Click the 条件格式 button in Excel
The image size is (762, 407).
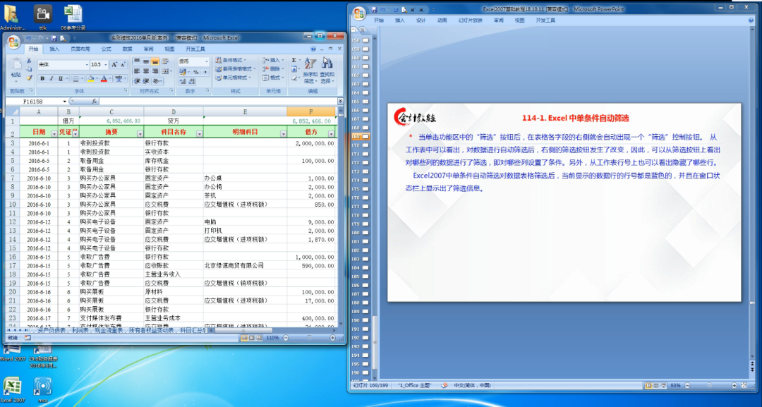(231, 60)
